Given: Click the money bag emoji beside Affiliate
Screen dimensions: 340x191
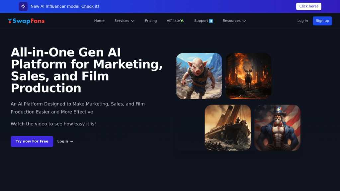Looking at the screenshot, I should point(182,20).
